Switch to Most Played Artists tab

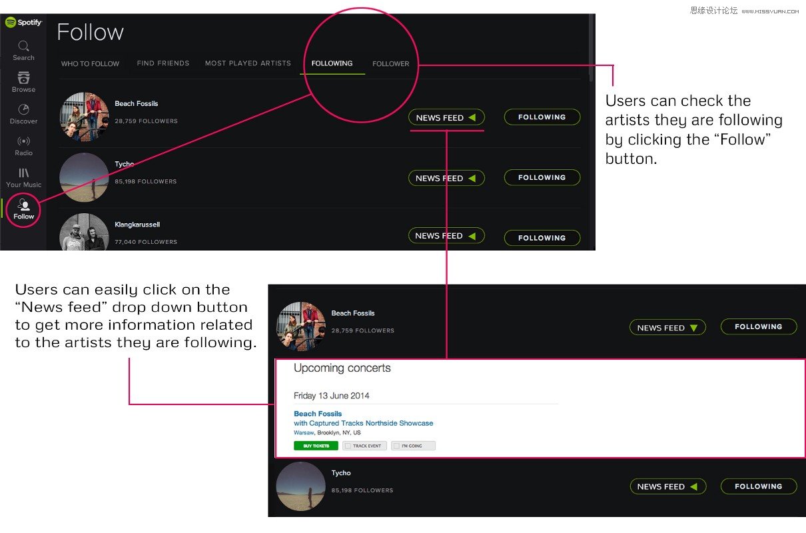248,63
